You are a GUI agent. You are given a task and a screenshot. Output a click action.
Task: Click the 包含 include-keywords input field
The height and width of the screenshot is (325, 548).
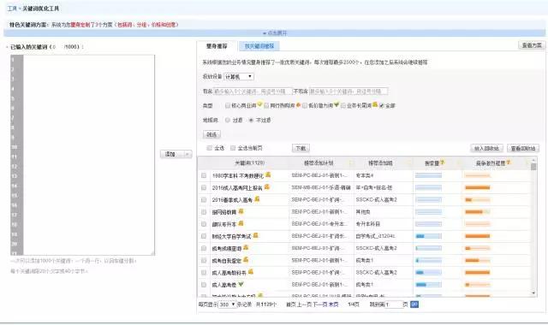pos(253,92)
